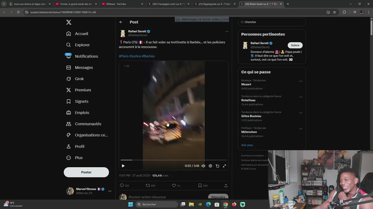This screenshot has width=373, height=209.
Task: Open the Premium page
Action: pos(79,90)
